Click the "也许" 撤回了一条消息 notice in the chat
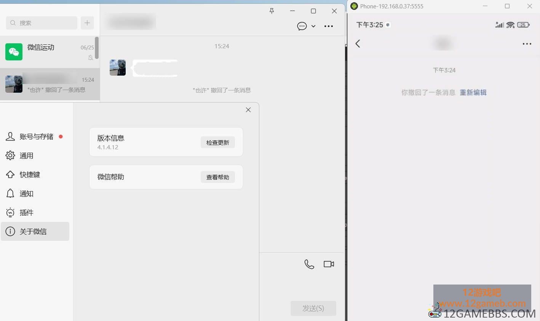 coord(222,90)
